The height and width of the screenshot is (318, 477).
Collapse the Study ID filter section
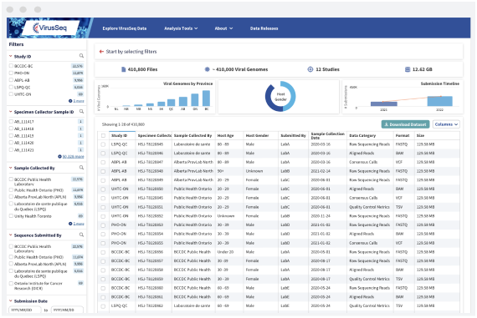tap(11, 57)
